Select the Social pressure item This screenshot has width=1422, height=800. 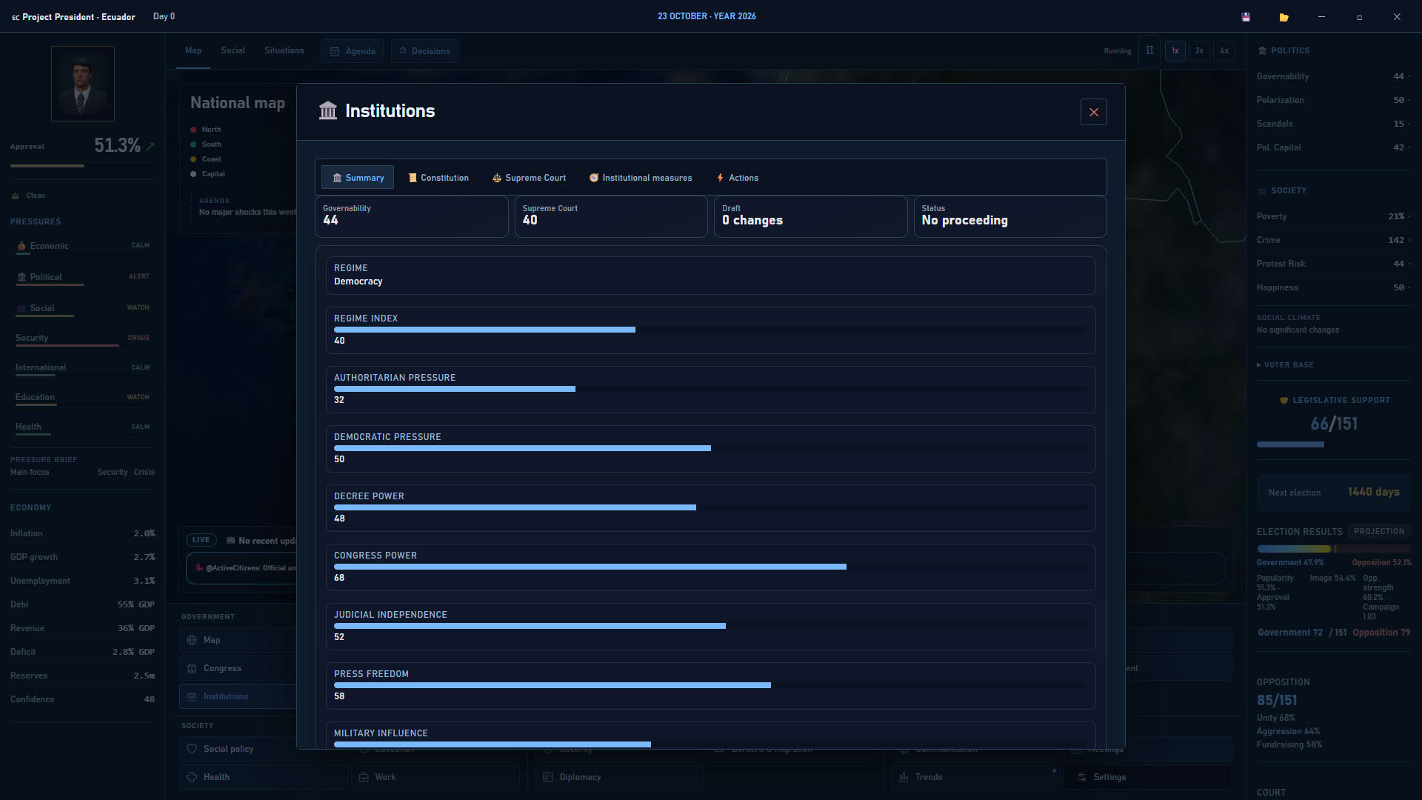coord(83,308)
